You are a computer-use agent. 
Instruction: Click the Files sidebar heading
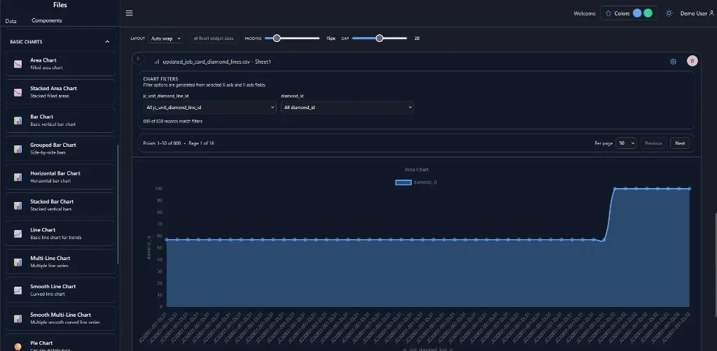coord(60,5)
